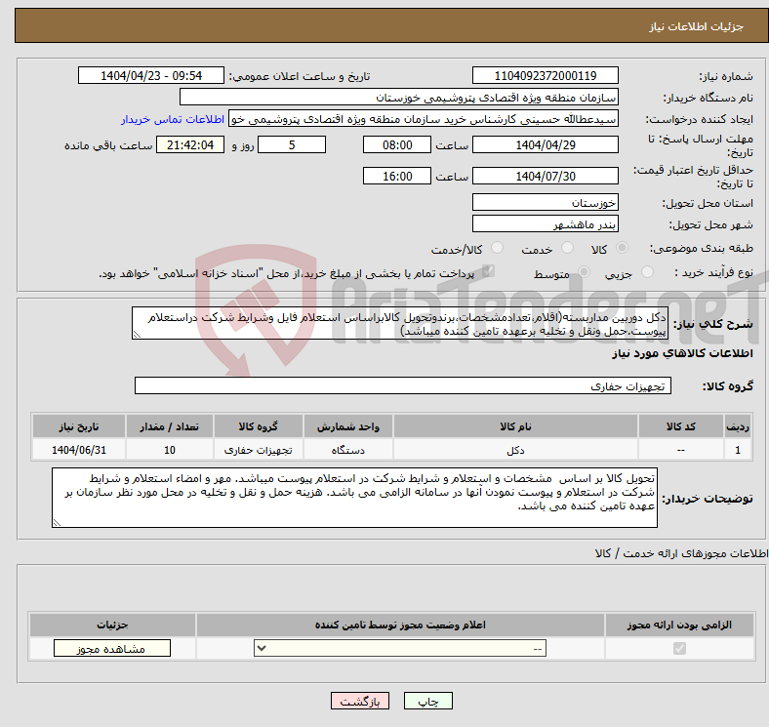
Task: Toggle الزامی بودن ارائه مجوز checkbox
Action: [679, 649]
